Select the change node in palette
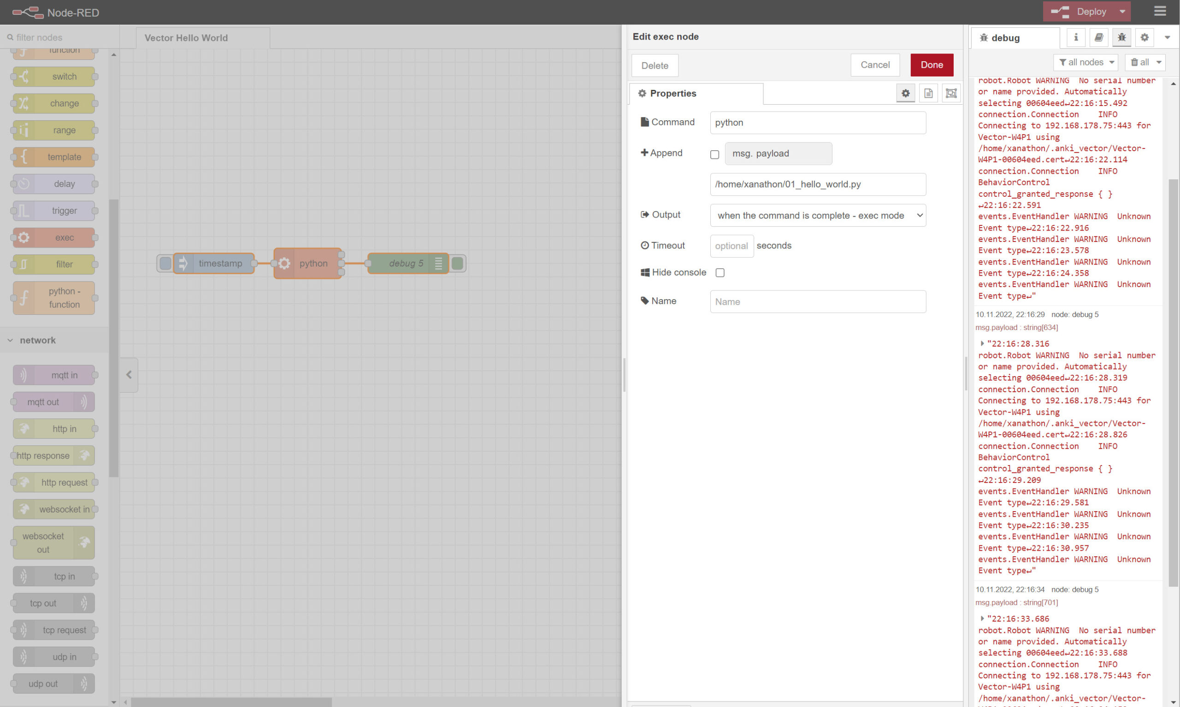The image size is (1180, 707). click(x=54, y=103)
